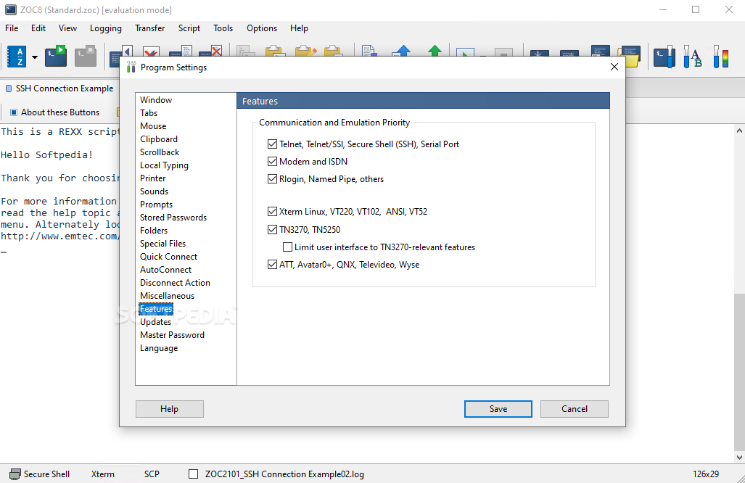Open the File menu
This screenshot has width=745, height=483.
pyautogui.click(x=12, y=28)
